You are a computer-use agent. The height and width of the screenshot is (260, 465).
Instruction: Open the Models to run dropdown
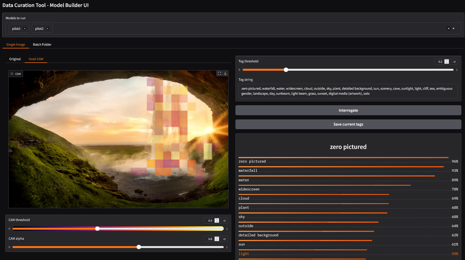[454, 28]
